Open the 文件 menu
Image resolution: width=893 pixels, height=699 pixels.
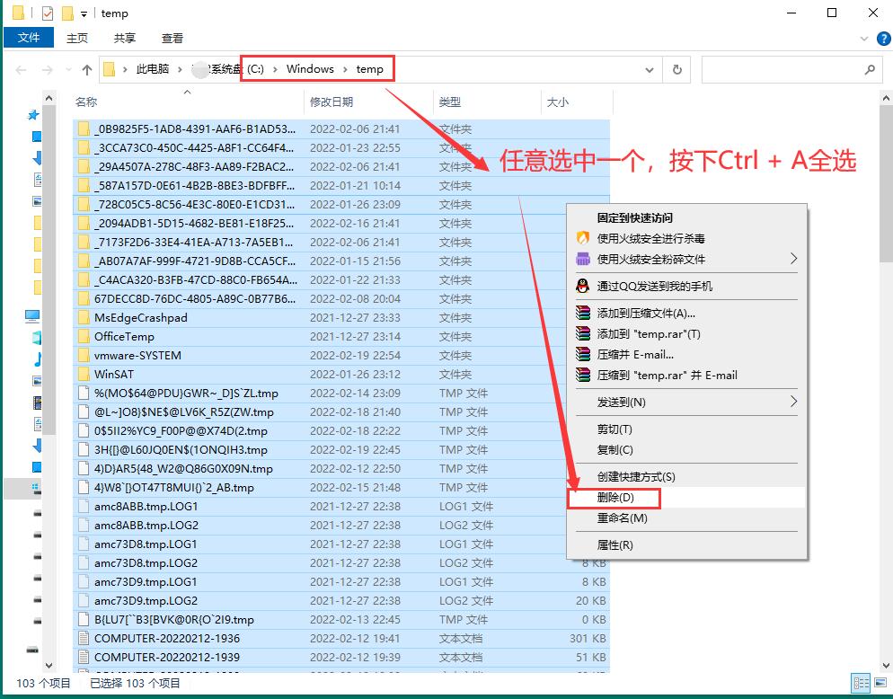[29, 38]
